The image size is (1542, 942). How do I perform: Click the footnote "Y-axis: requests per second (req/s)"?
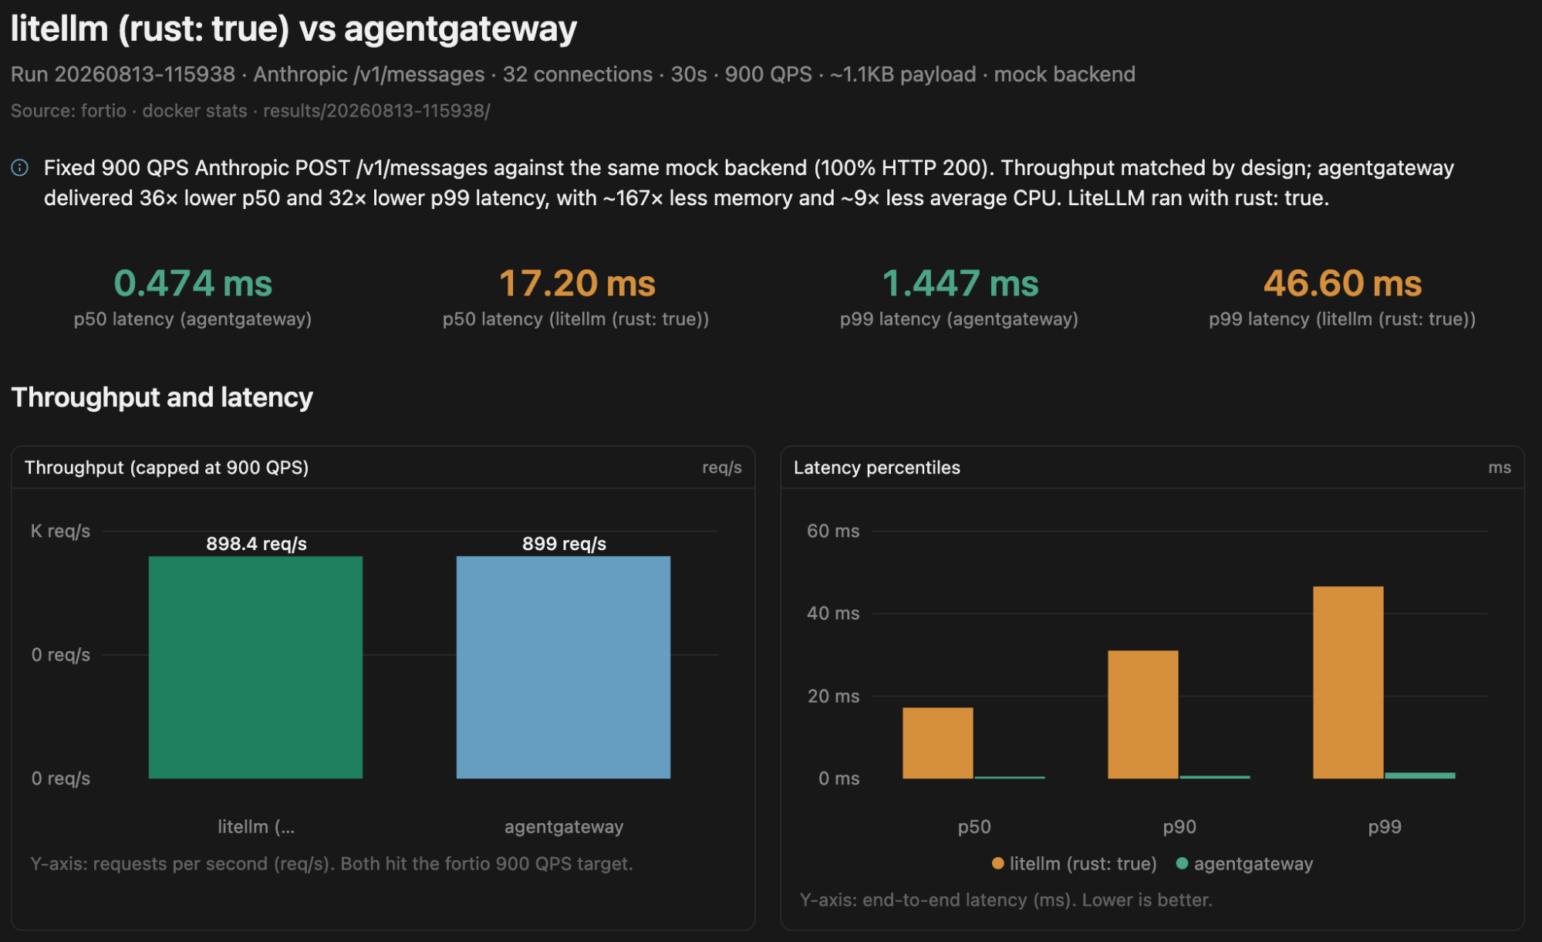[332, 864]
